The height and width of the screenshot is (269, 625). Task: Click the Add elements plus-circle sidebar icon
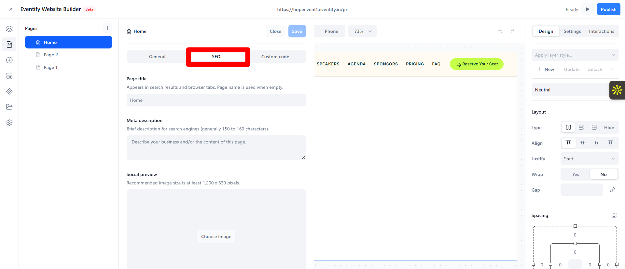pos(9,60)
